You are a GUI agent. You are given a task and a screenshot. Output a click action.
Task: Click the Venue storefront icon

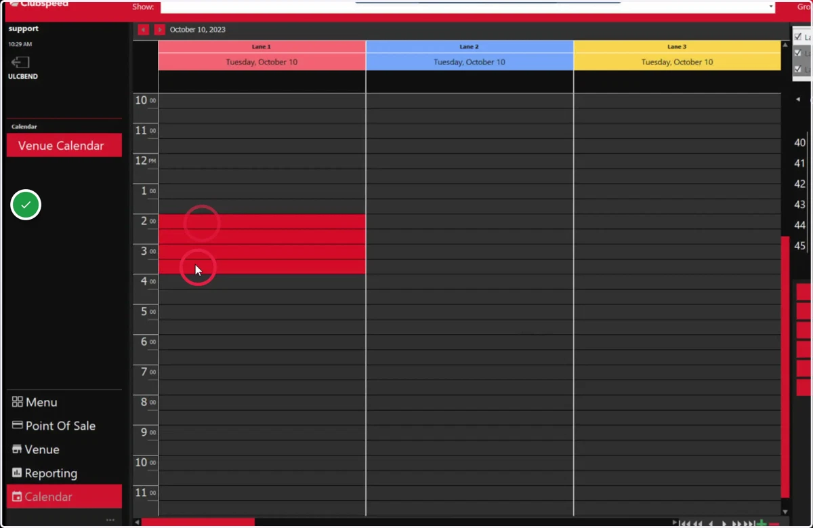[x=17, y=449]
